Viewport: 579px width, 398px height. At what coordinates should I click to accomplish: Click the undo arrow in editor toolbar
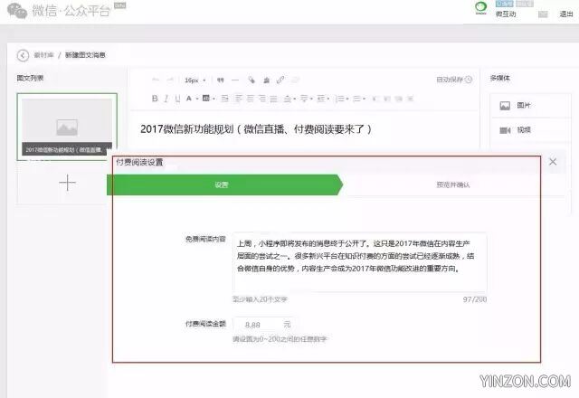click(156, 80)
